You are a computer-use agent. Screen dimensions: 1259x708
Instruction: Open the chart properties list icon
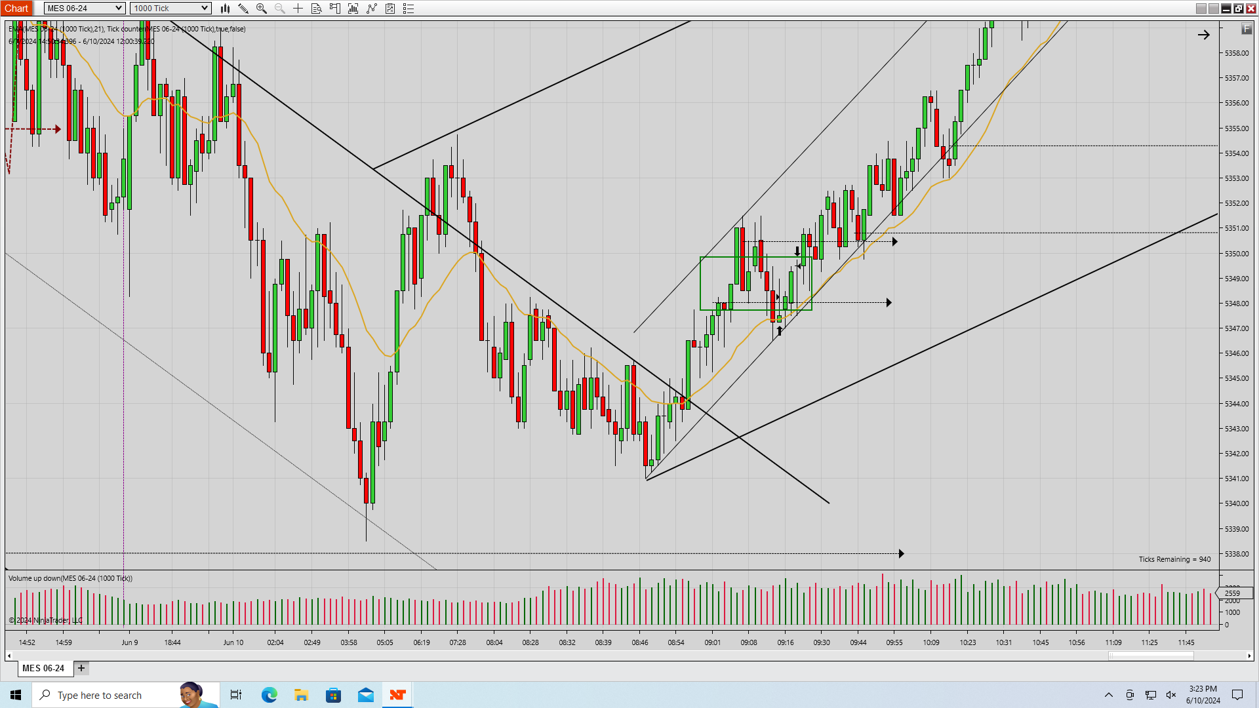pyautogui.click(x=409, y=9)
